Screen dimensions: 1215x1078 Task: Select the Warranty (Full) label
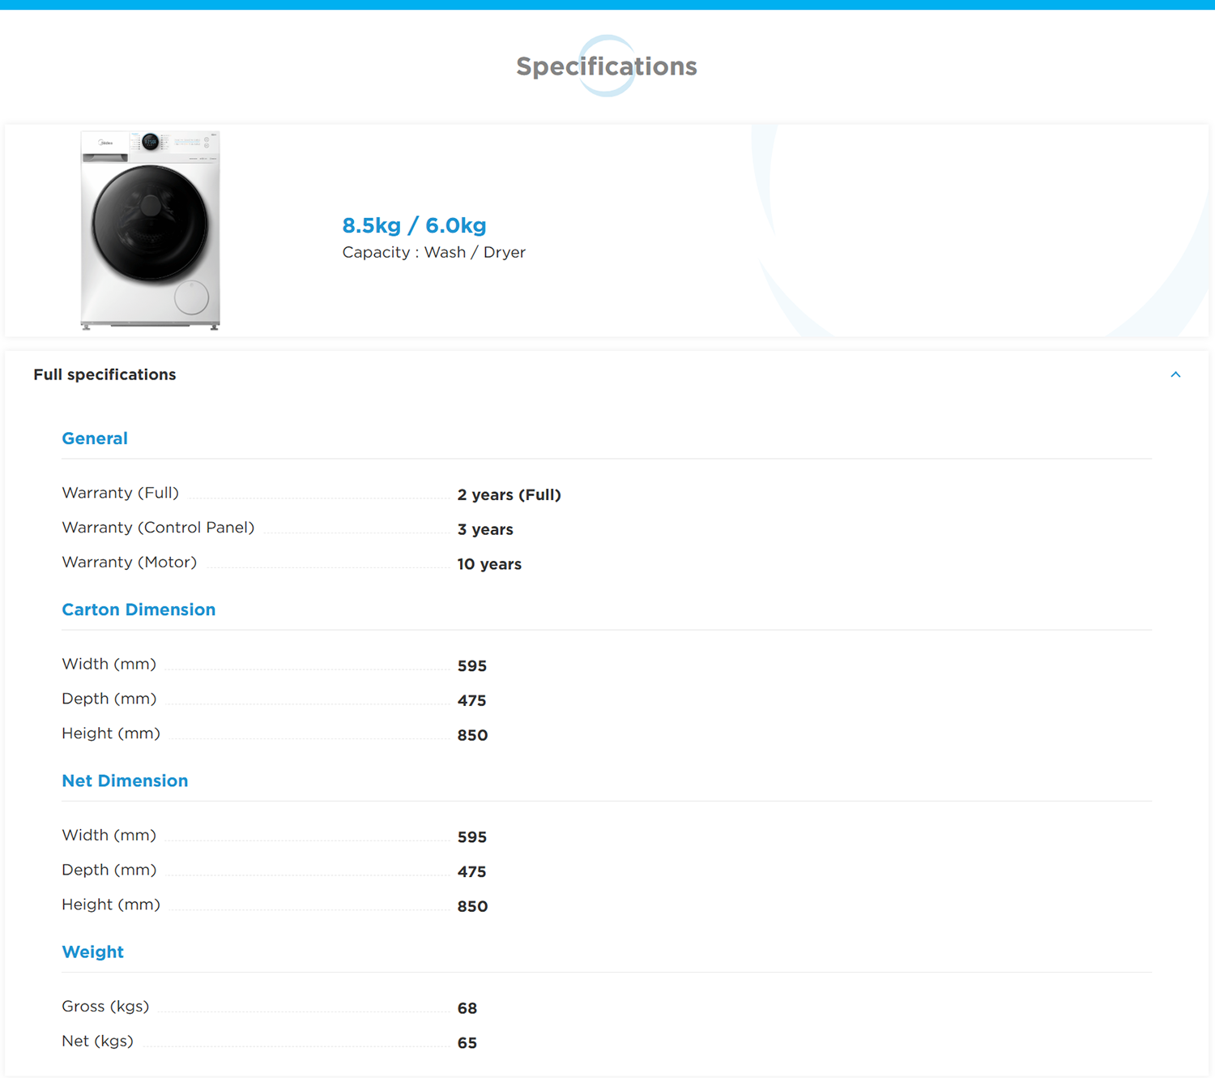120,493
